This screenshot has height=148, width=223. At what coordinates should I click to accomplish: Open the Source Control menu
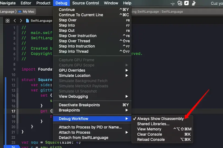86,3
